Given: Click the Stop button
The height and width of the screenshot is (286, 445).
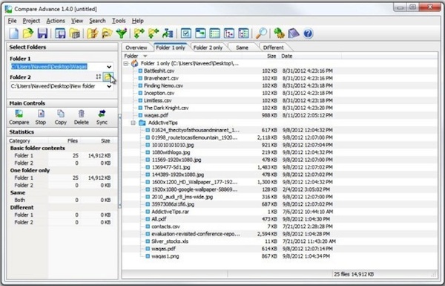Looking at the screenshot, I should 41,117.
